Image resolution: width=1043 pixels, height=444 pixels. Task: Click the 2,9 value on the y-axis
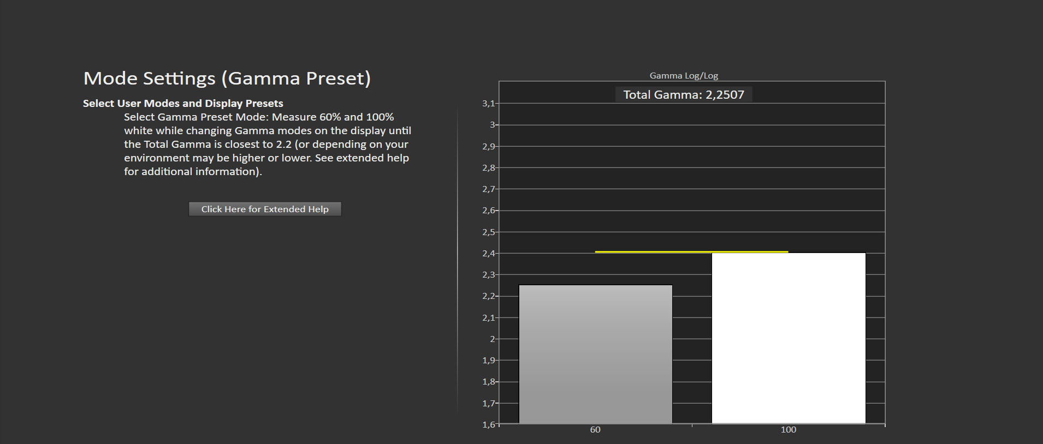tap(488, 147)
